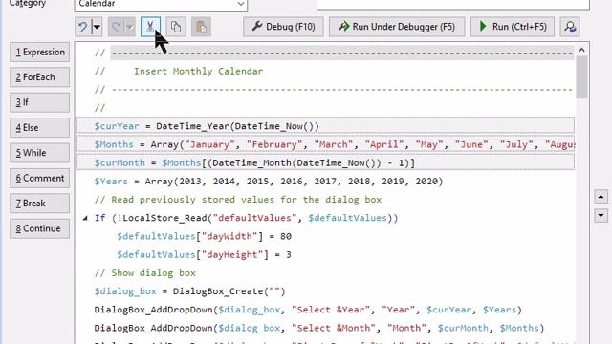Select the '$Years = Array(2013...' line
Viewport: 612px width, 344px height.
pyautogui.click(x=269, y=182)
